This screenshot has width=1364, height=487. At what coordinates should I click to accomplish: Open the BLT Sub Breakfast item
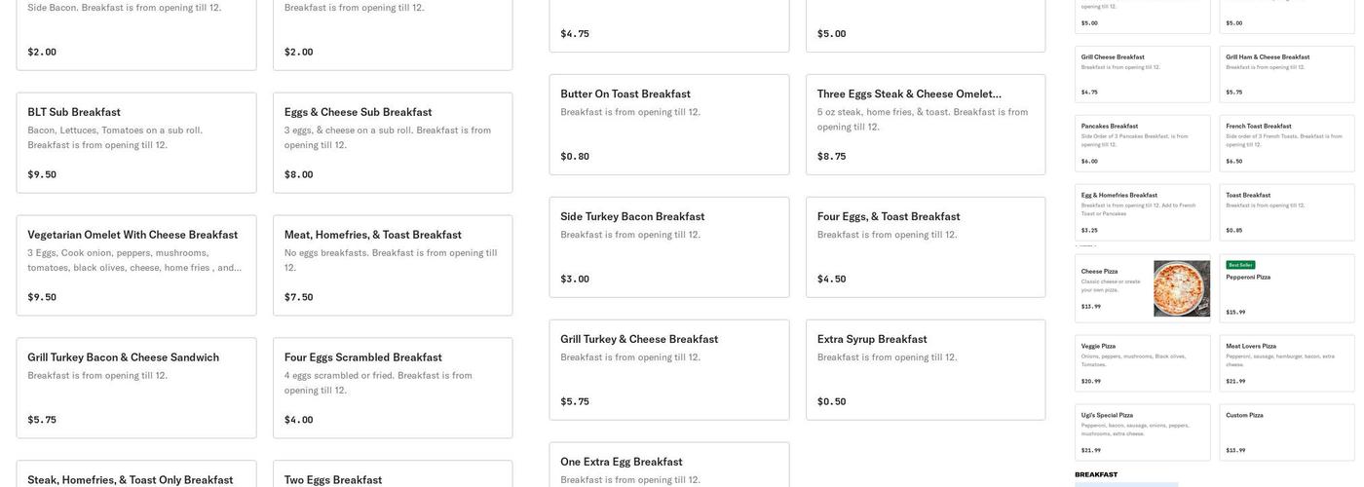click(136, 142)
